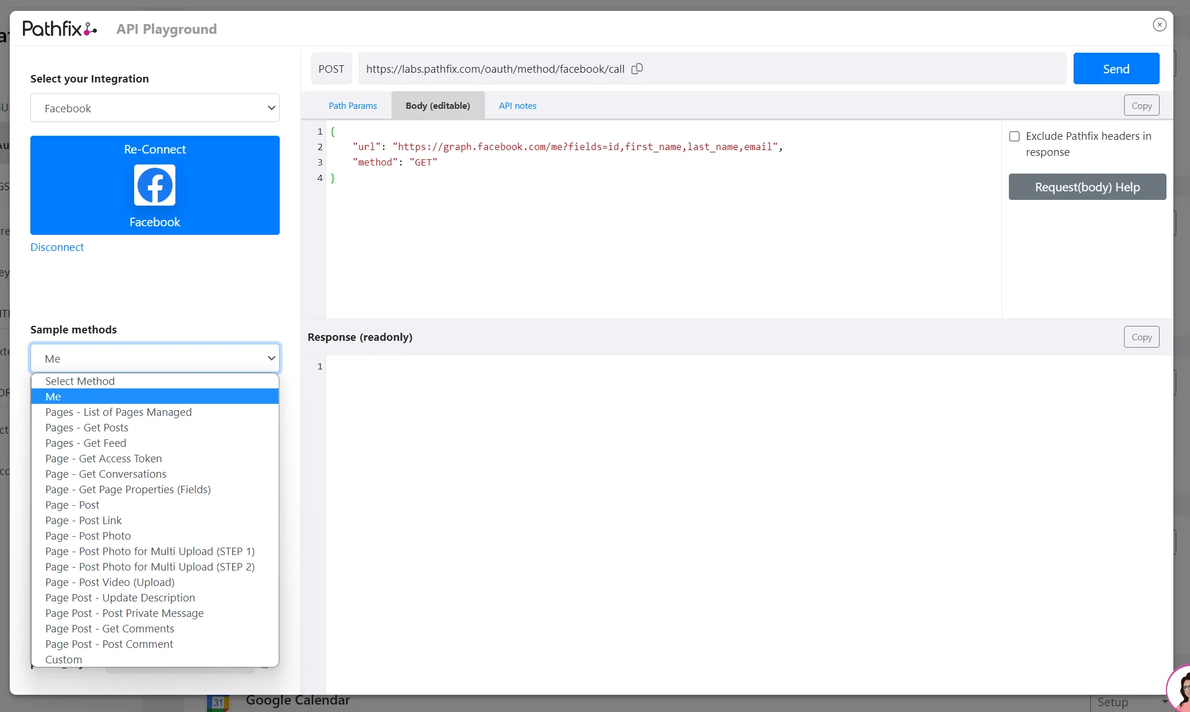1190x712 pixels.
Task: Click the POST method label
Action: click(x=331, y=69)
